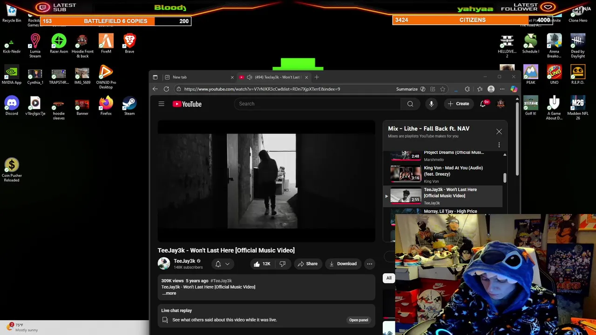The height and width of the screenshot is (335, 596).
Task: Open Recycle Bin on desktop
Action: (12, 13)
